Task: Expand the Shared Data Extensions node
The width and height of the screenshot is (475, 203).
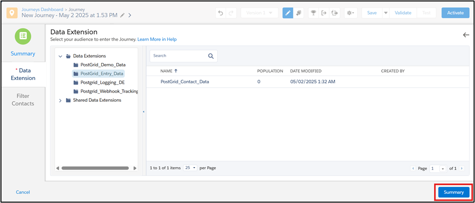Action: pyautogui.click(x=61, y=101)
